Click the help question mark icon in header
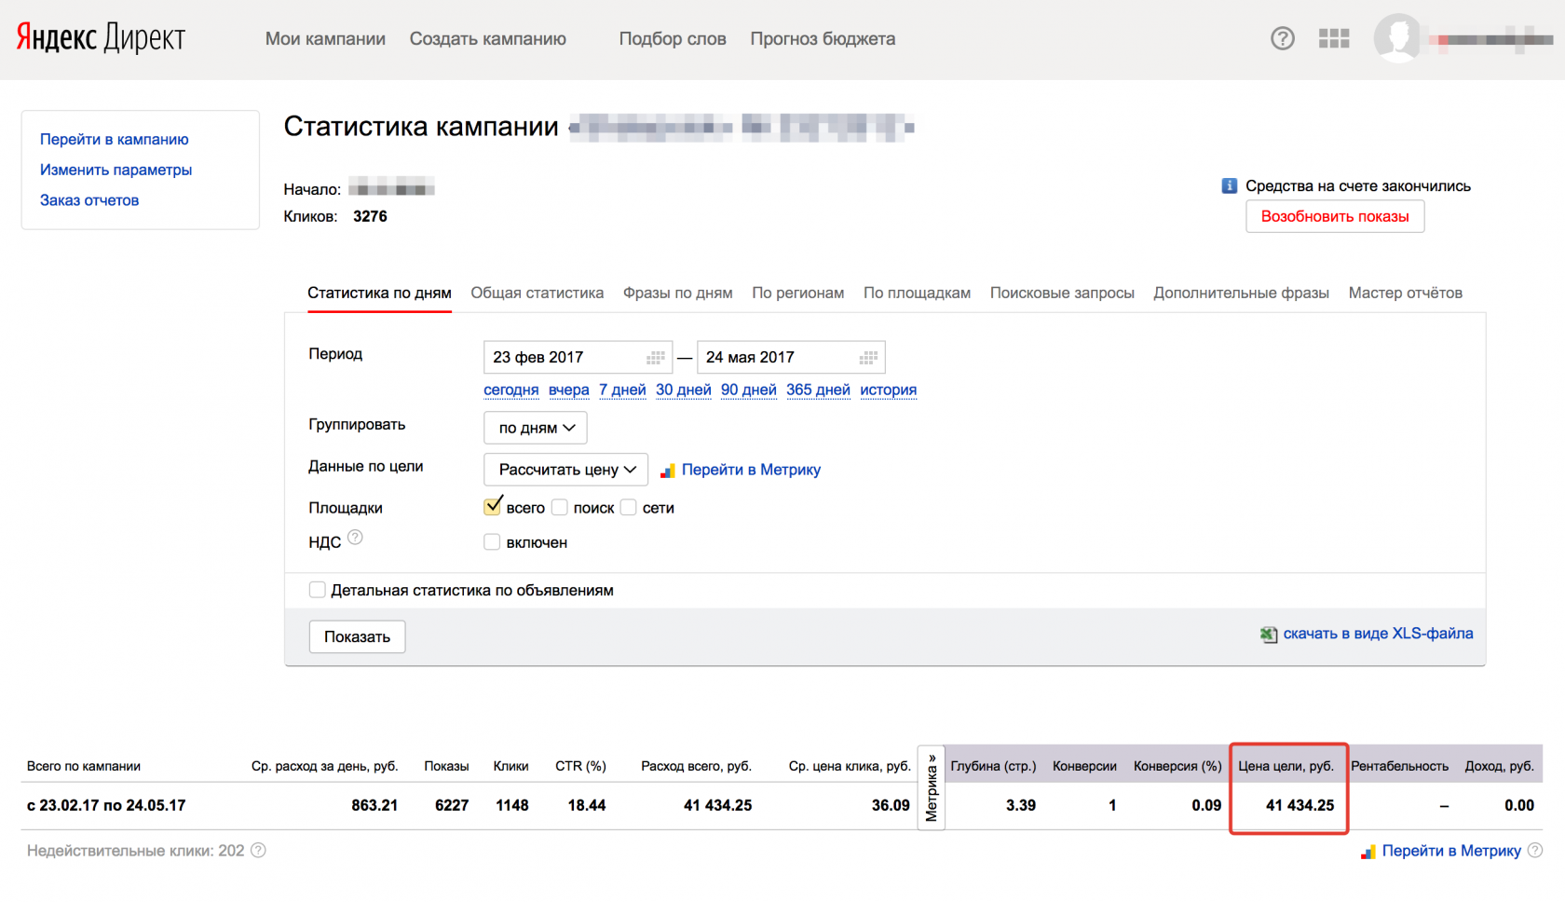Viewport: 1565px width, 902px height. pos(1283,38)
